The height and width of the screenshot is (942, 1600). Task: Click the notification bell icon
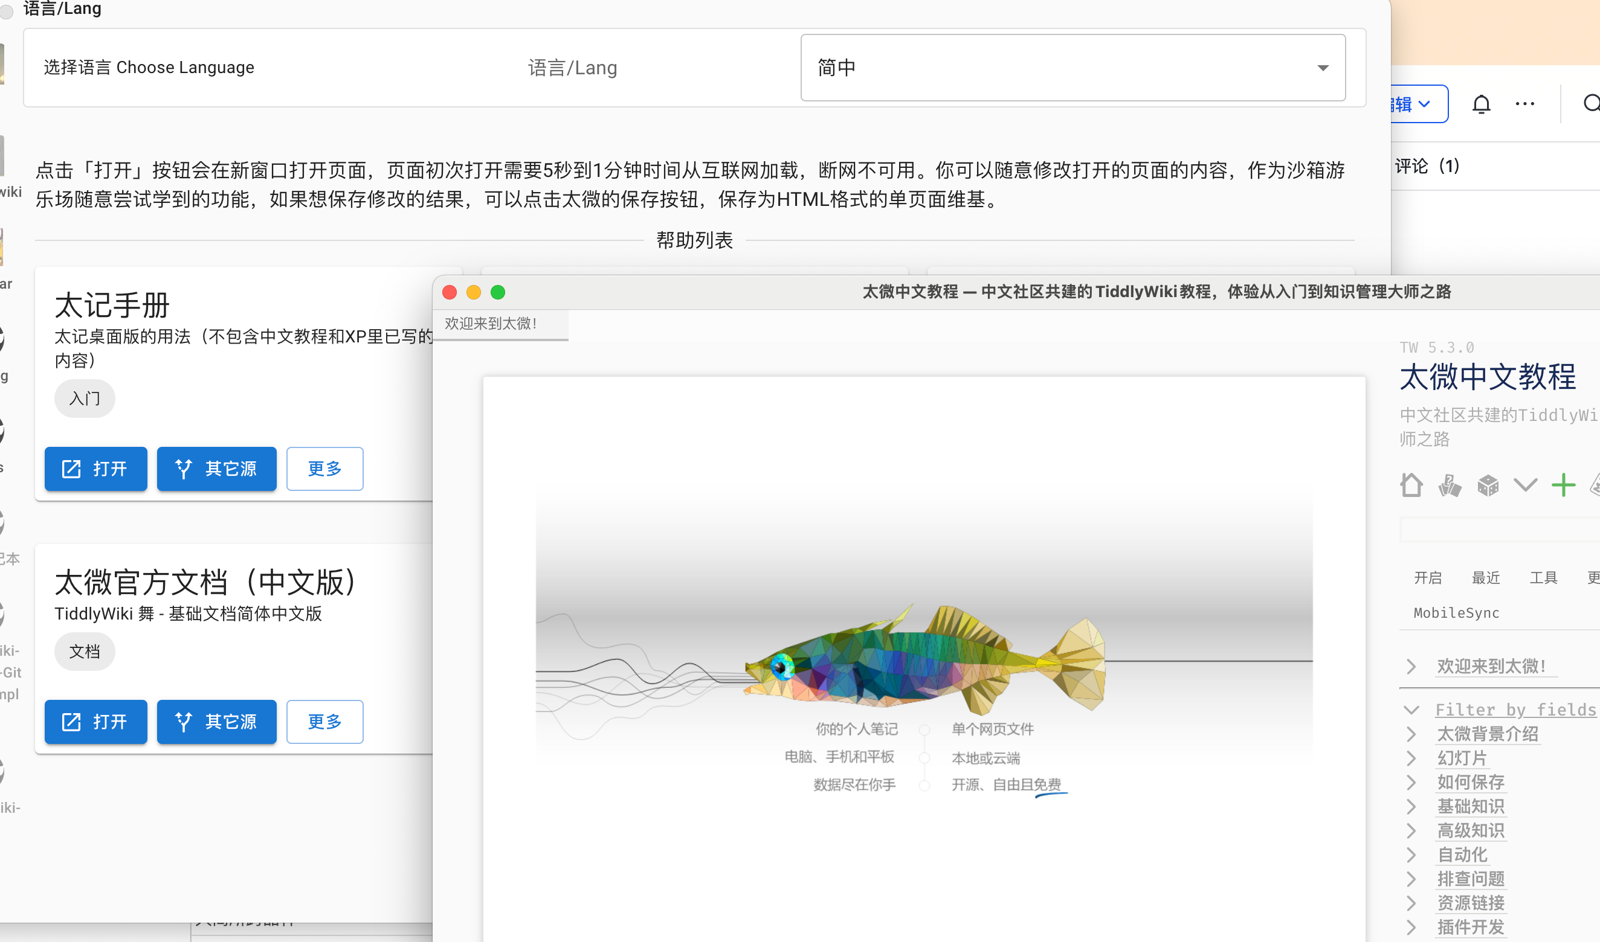coord(1480,103)
